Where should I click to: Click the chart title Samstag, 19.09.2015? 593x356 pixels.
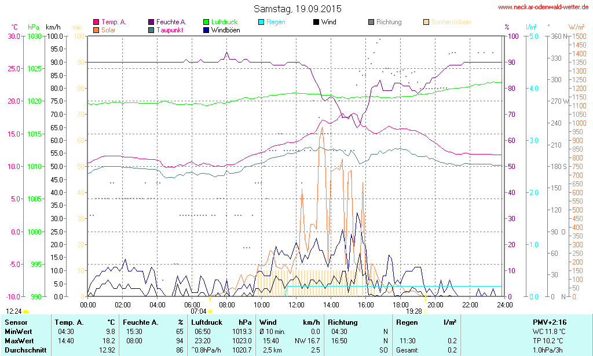(298, 9)
